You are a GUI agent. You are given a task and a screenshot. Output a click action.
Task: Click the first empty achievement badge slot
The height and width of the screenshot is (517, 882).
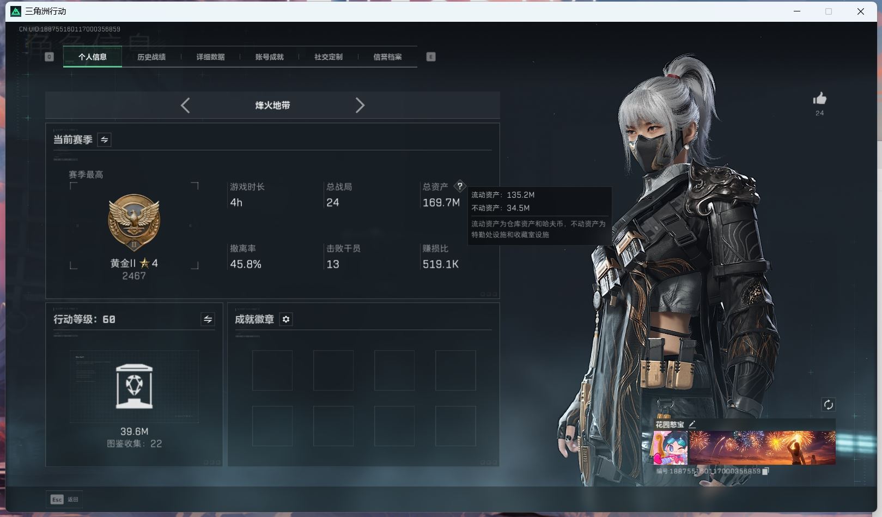(x=272, y=370)
